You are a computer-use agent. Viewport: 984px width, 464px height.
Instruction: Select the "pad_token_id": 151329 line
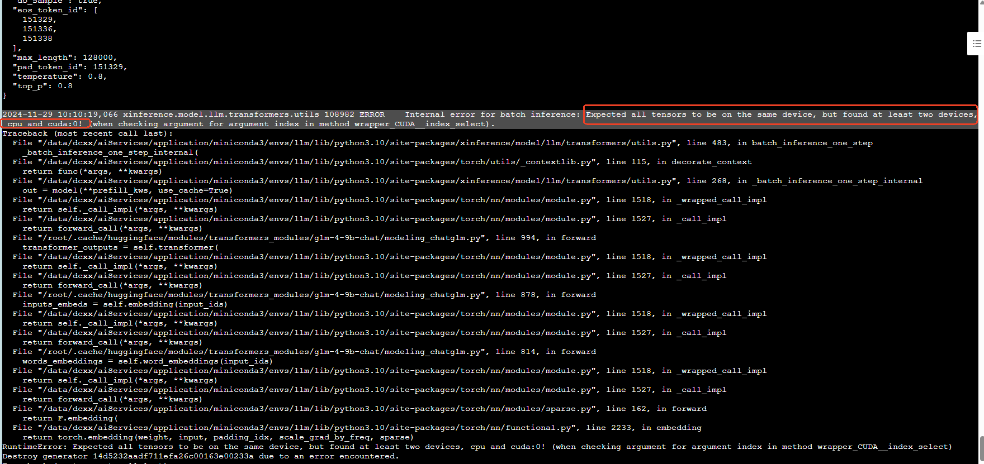coord(70,67)
